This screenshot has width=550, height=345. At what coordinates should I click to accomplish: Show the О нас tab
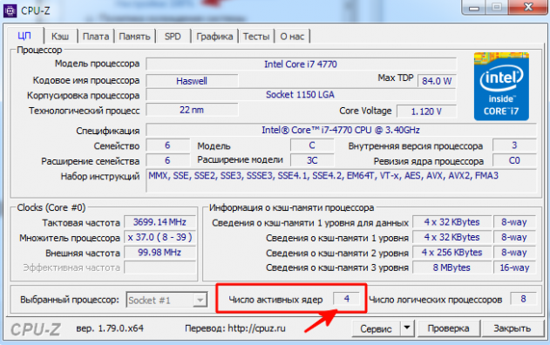tap(292, 37)
